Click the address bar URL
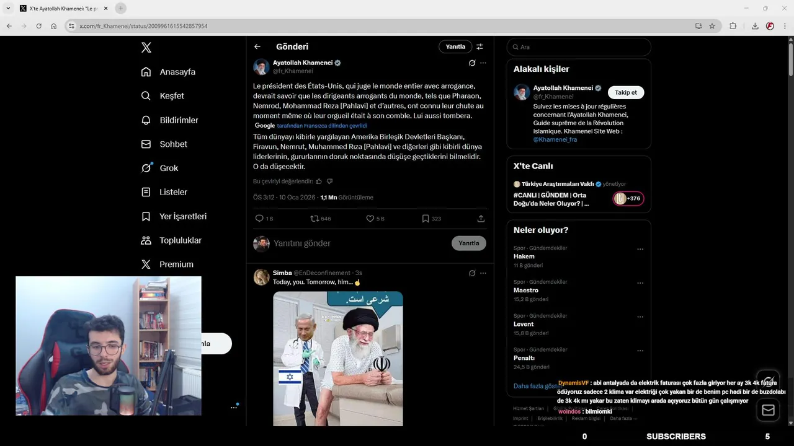 [143, 26]
